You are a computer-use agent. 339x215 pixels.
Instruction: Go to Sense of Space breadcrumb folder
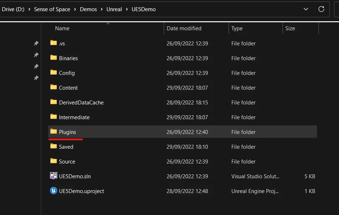[x=52, y=9]
